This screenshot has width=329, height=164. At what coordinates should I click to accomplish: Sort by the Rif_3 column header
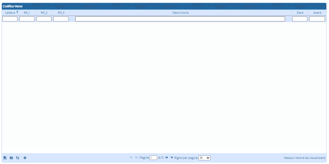click(61, 13)
